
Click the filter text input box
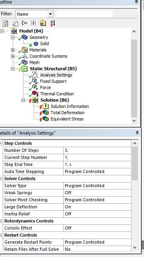pyautogui.click(x=84, y=14)
